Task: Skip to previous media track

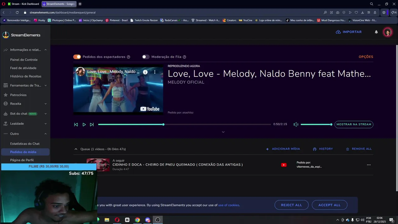Action: 76,124
